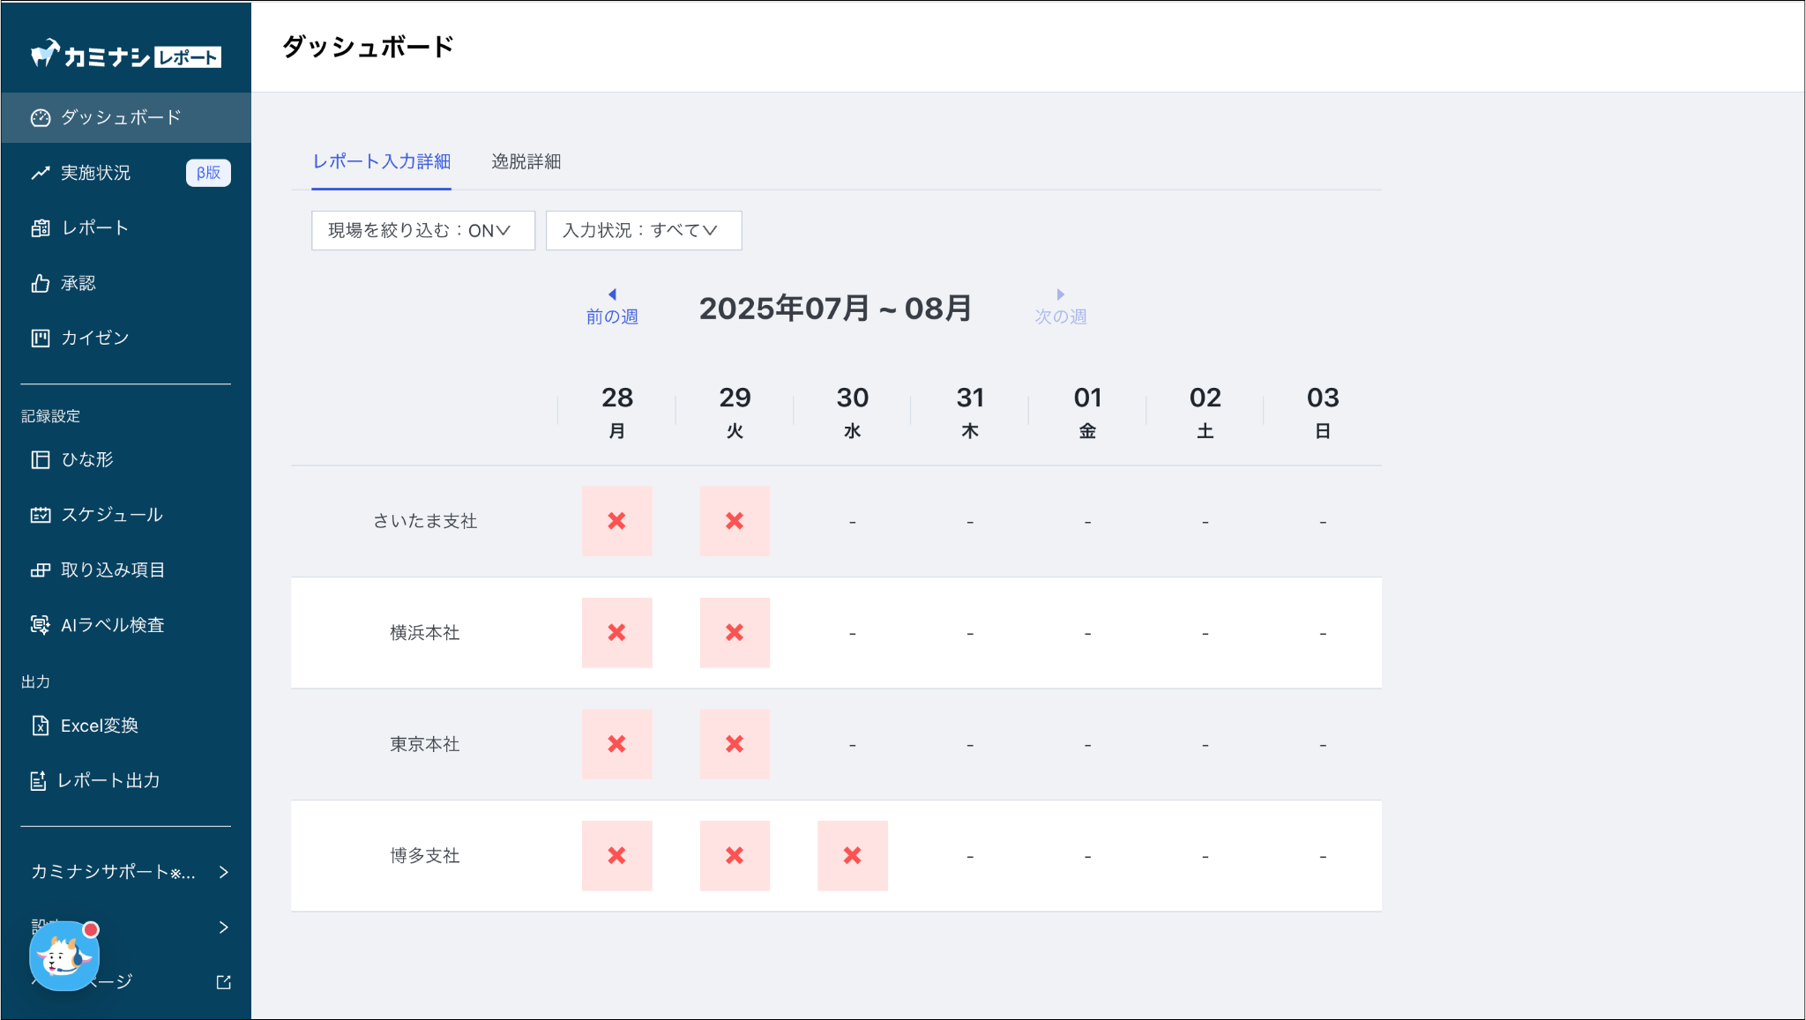The image size is (1806, 1020).
Task: Click さいたま支社 red X on 28th
Action: click(x=616, y=521)
